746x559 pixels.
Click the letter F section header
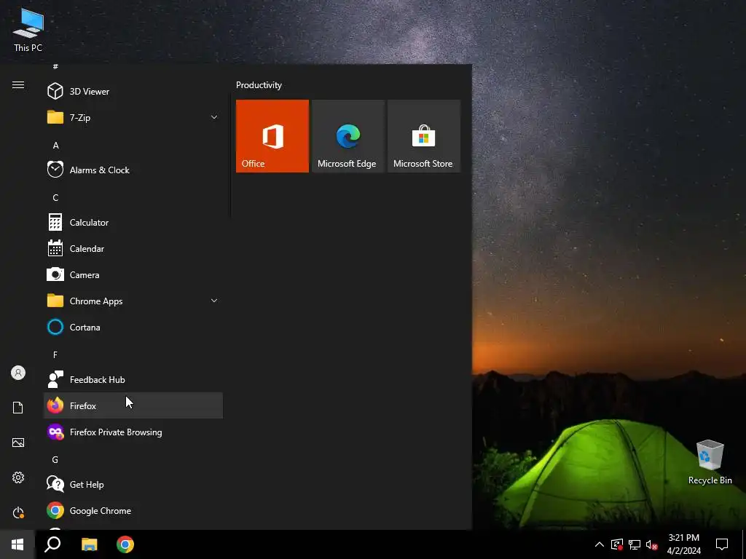point(55,355)
